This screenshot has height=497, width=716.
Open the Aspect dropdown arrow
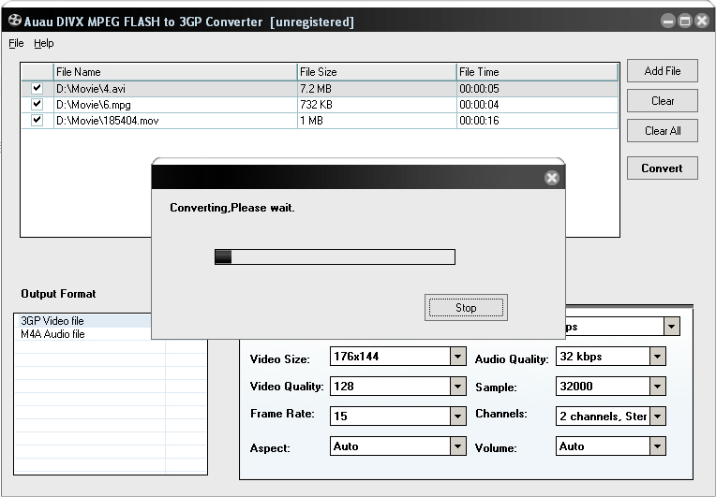click(457, 446)
